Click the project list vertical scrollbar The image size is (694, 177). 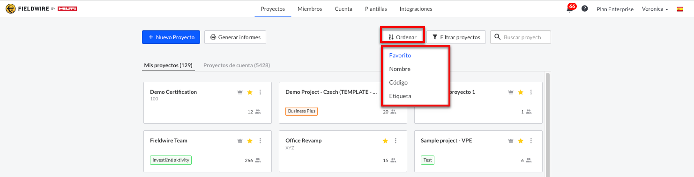tap(547, 124)
